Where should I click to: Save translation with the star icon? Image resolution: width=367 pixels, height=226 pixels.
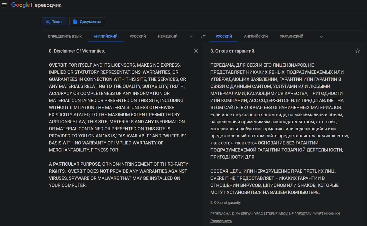click(x=357, y=51)
